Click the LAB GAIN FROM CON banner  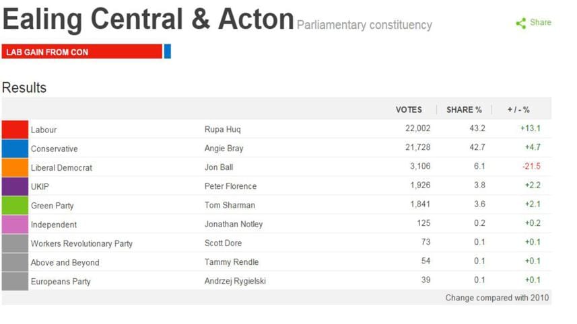tap(81, 52)
